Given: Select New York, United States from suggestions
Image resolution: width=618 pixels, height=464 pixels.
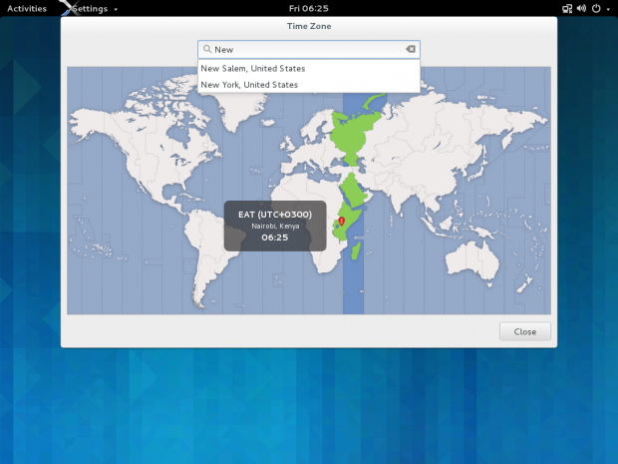Looking at the screenshot, I should pos(249,85).
